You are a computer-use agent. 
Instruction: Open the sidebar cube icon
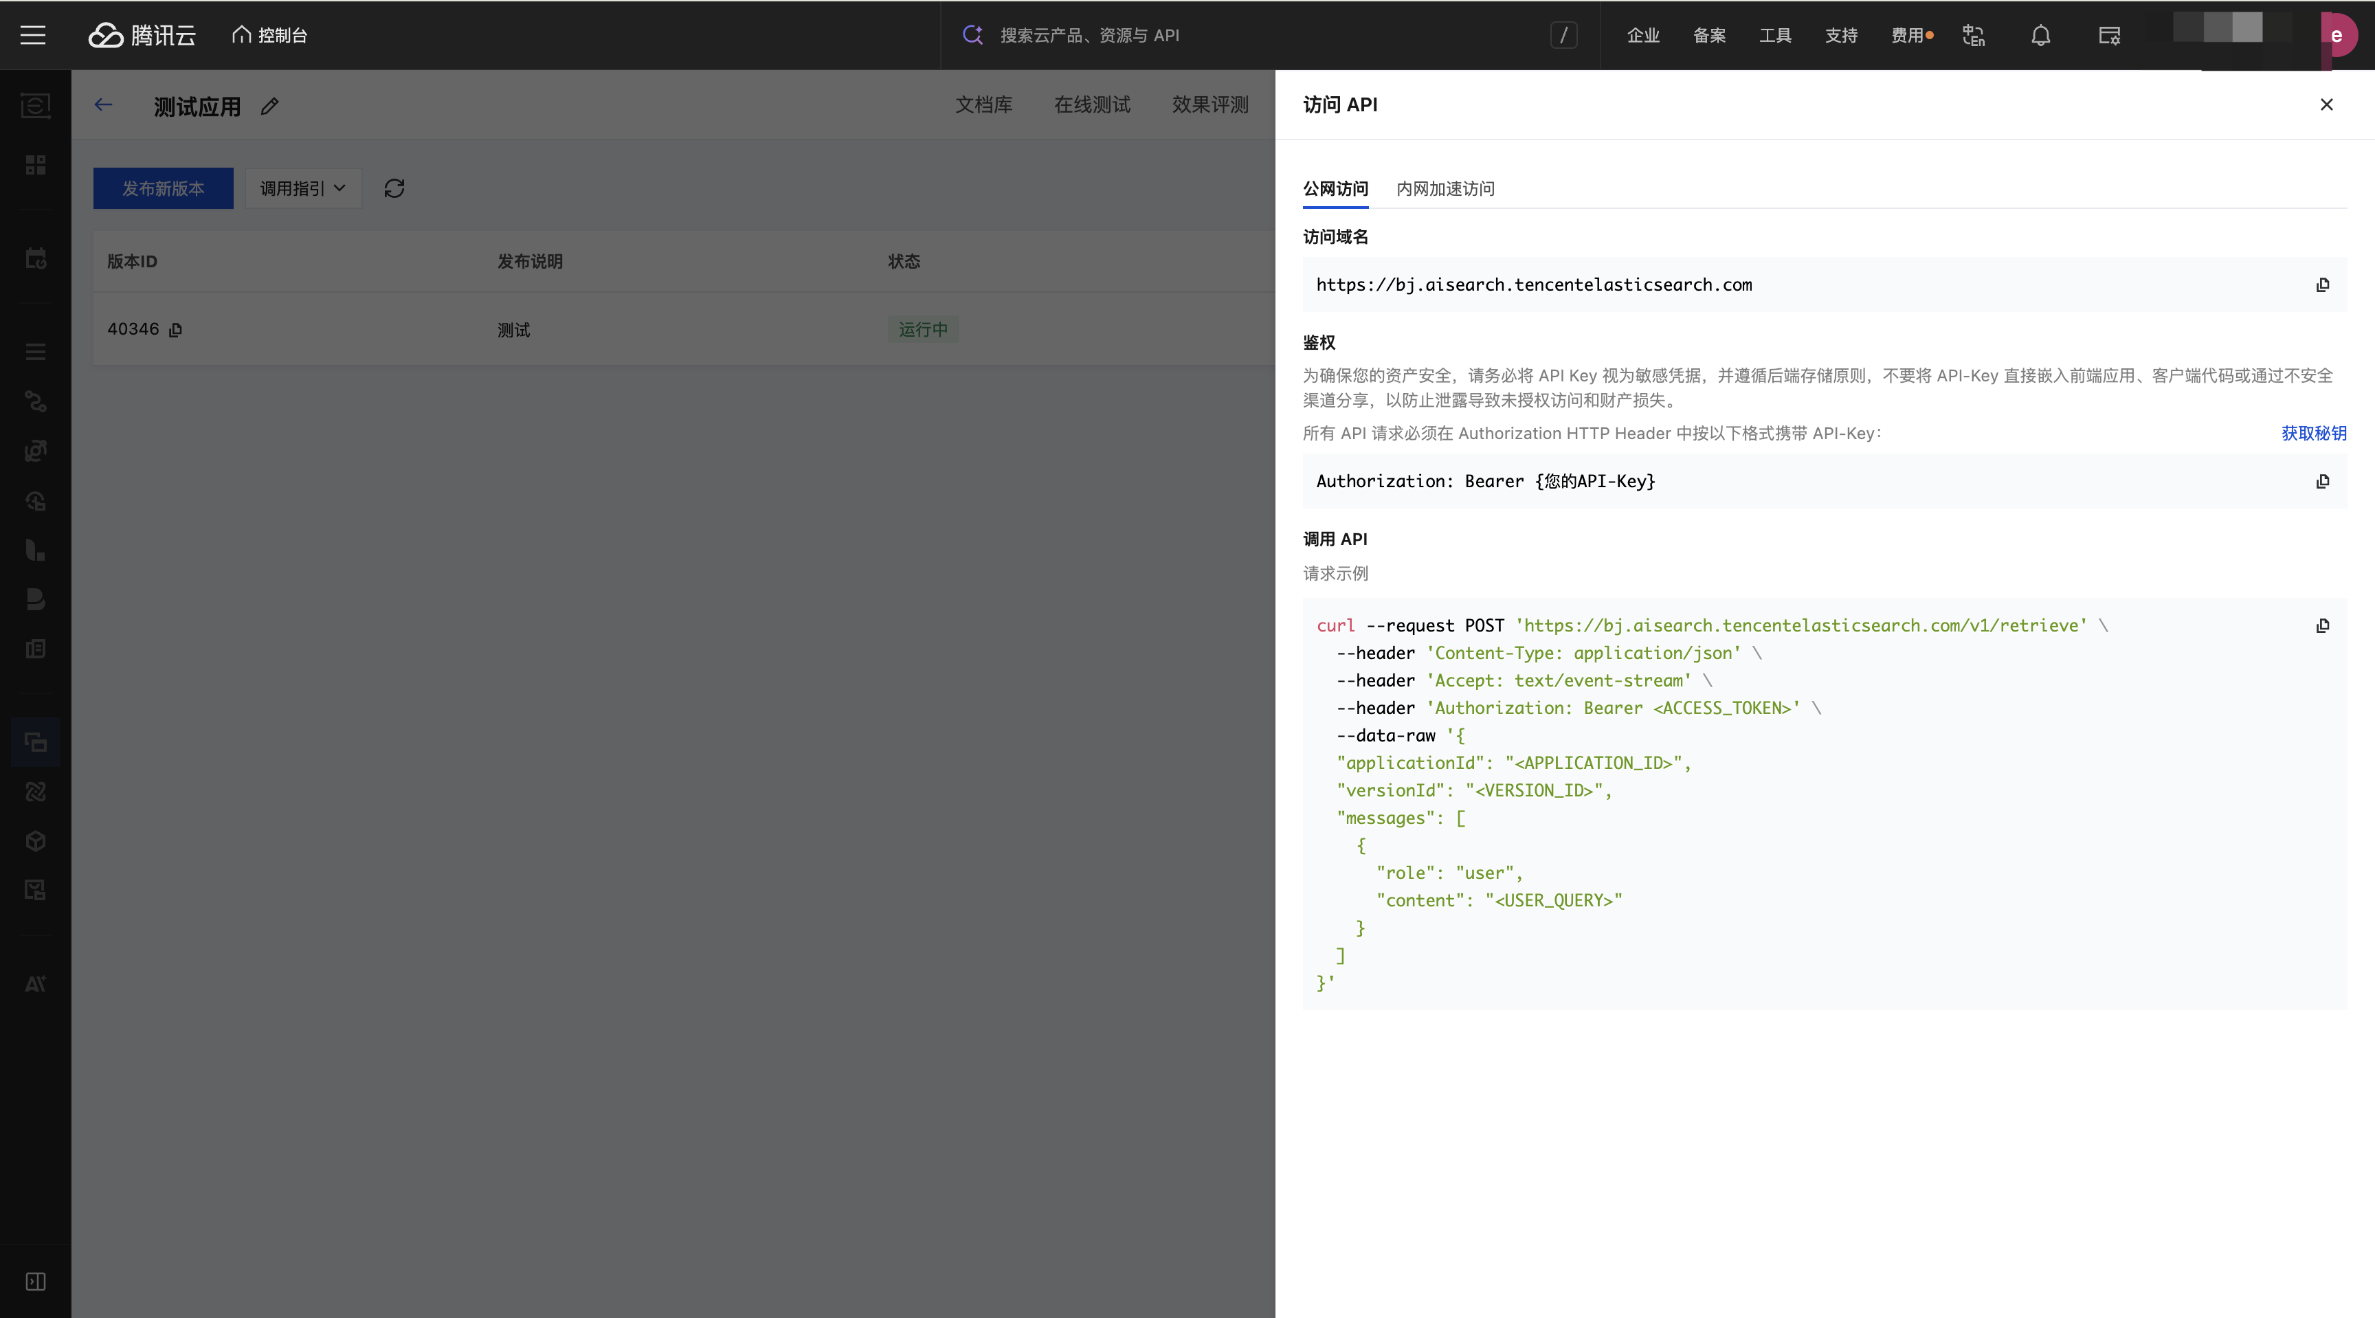pos(35,840)
